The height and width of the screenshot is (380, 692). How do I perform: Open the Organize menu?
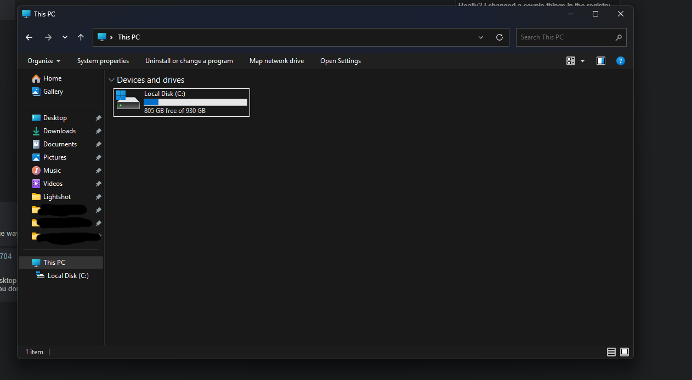tap(44, 61)
